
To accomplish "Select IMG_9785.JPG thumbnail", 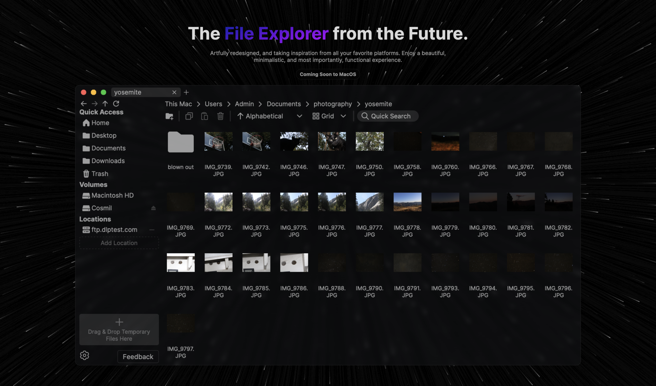I will point(256,263).
